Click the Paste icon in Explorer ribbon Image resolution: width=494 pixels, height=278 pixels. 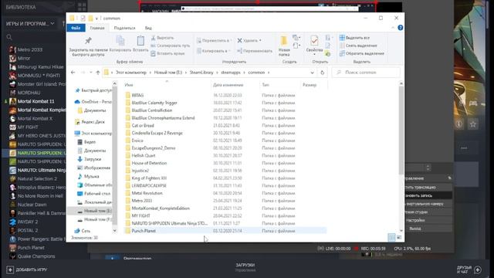pos(140,41)
